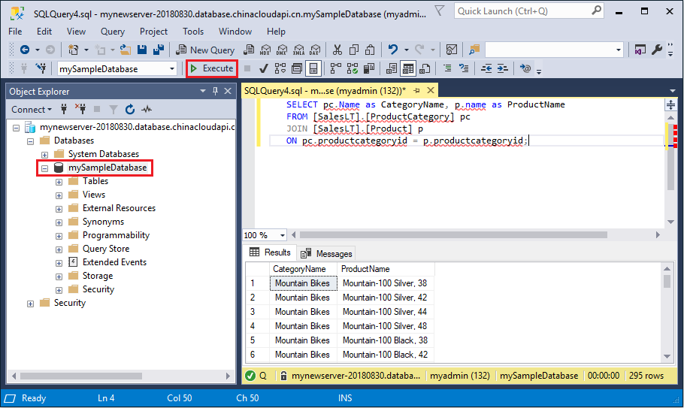Viewport: 684px width, 408px height.
Task: Click the Query Options icon
Action: tap(297, 68)
